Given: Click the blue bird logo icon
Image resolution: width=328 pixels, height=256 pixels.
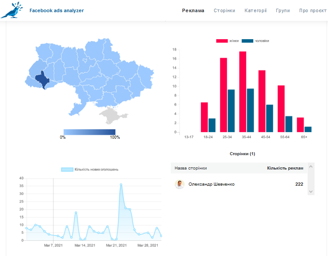Looking at the screenshot, I should tap(11, 10).
